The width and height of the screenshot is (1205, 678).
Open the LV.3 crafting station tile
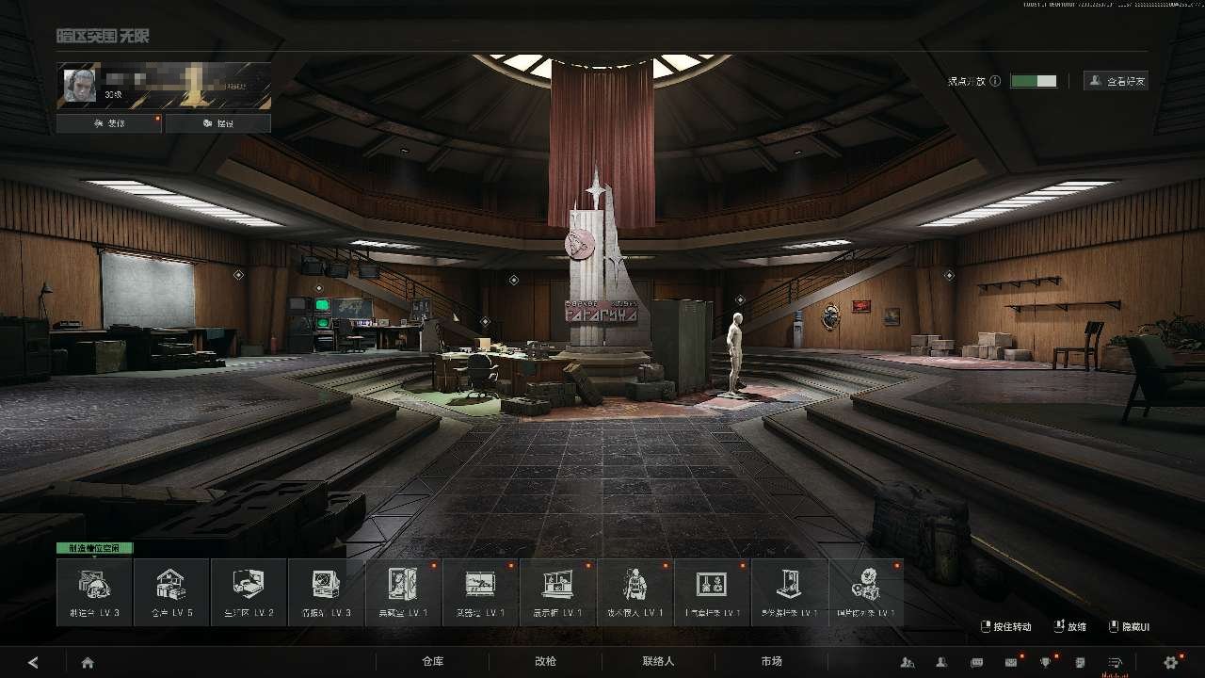95,592
